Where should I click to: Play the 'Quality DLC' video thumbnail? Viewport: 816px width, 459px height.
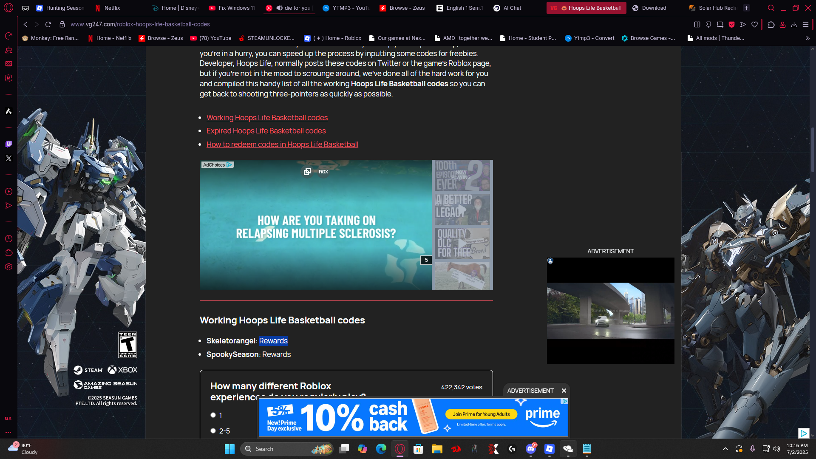coord(462,243)
